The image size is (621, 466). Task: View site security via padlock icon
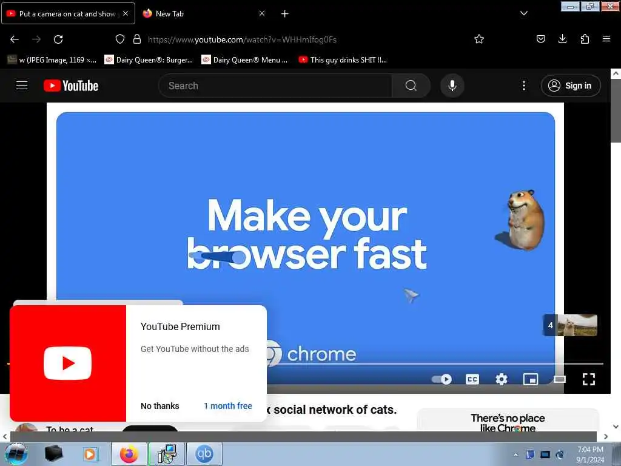click(x=137, y=39)
